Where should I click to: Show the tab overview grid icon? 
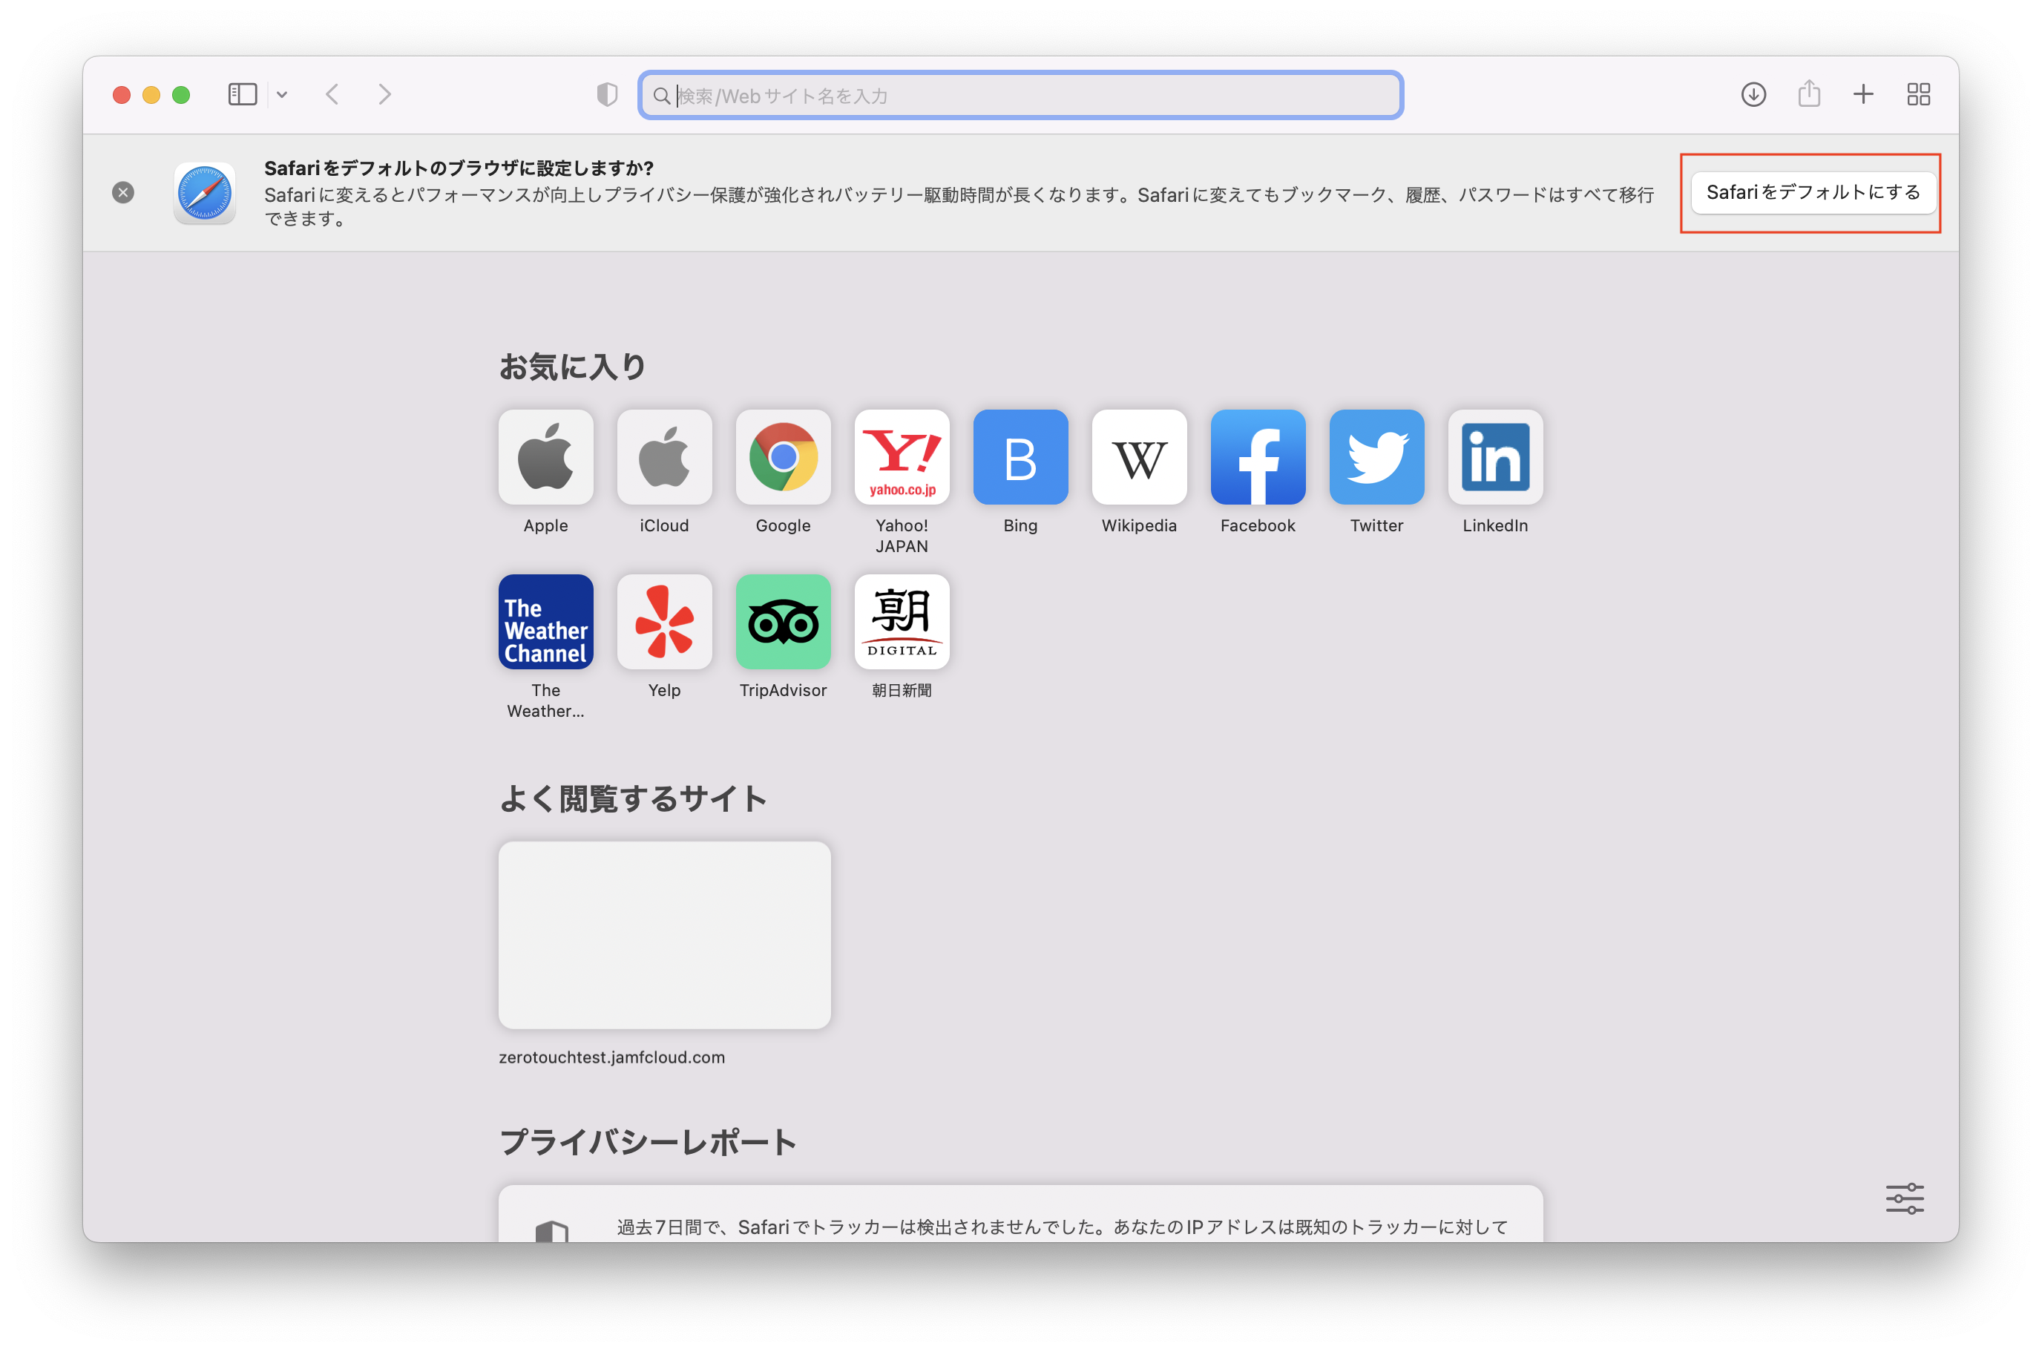point(1918,94)
